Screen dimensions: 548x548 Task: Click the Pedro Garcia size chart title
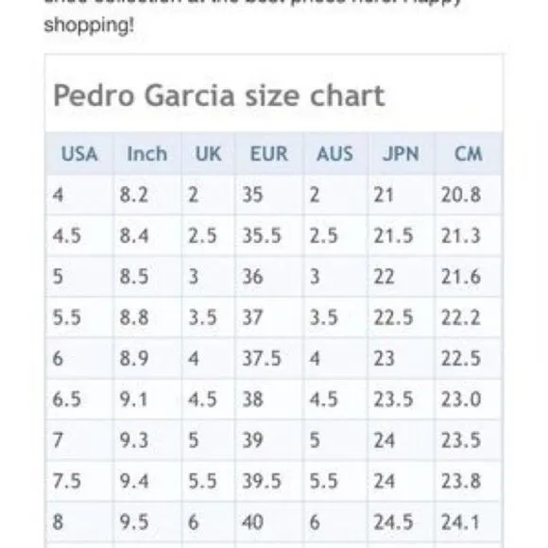(219, 95)
